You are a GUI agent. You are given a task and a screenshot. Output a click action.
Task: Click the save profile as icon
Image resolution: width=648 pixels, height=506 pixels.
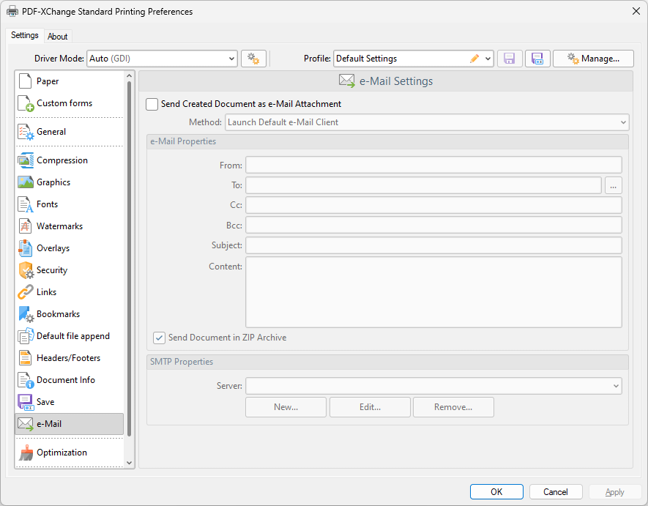(x=537, y=59)
